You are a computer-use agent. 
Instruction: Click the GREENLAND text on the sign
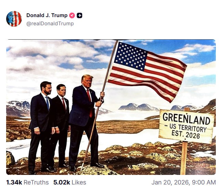click(186, 119)
